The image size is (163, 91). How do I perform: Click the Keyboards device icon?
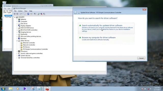click(x=19, y=34)
